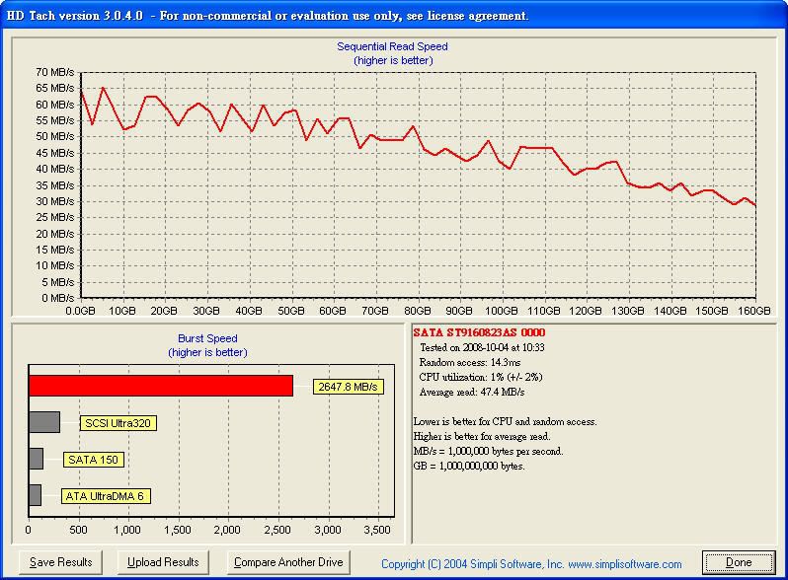
Task: Click the Save Results button
Action: (x=61, y=562)
